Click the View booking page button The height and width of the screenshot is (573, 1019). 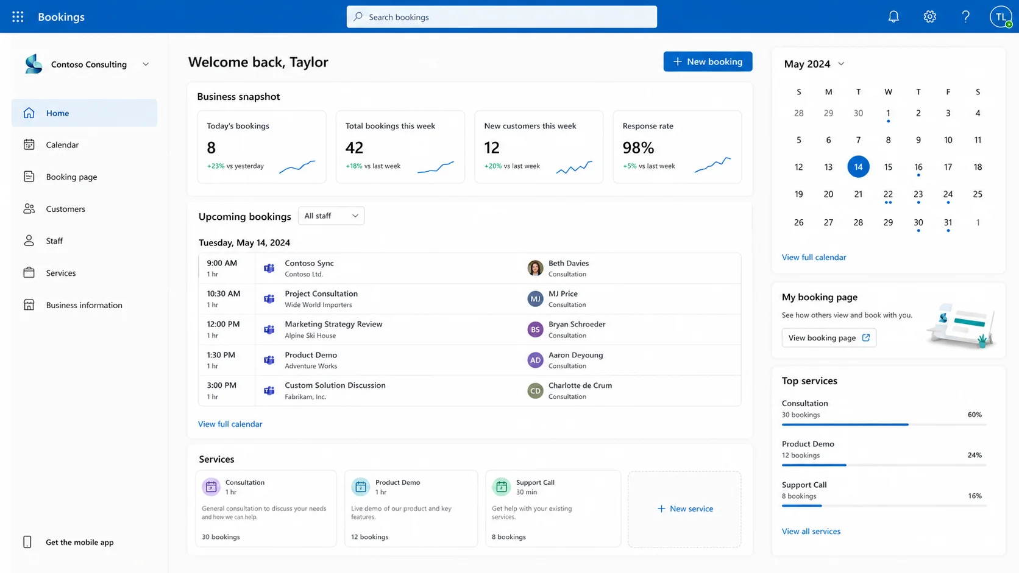click(x=829, y=337)
